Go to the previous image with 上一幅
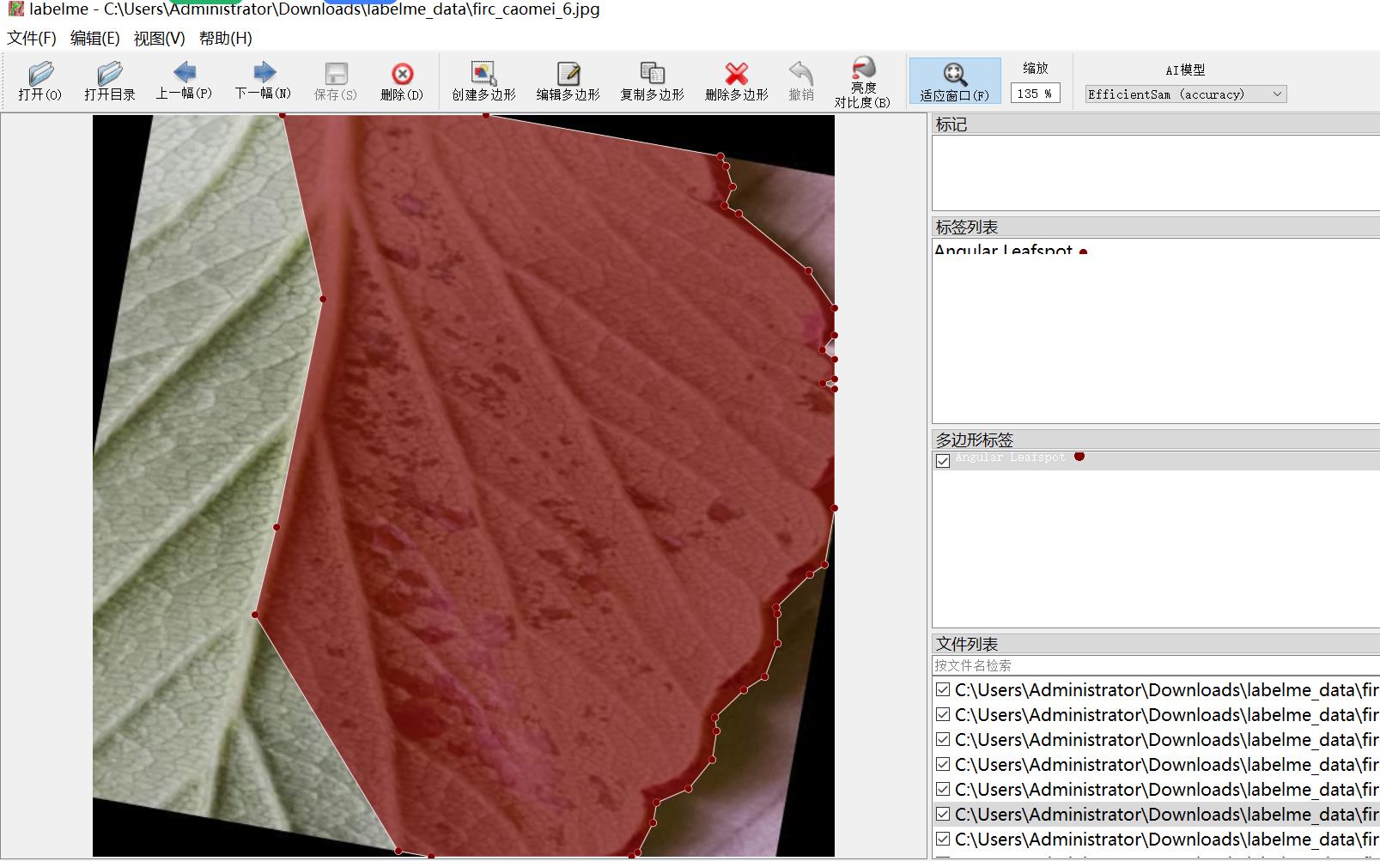This screenshot has height=861, width=1380. coord(183,82)
